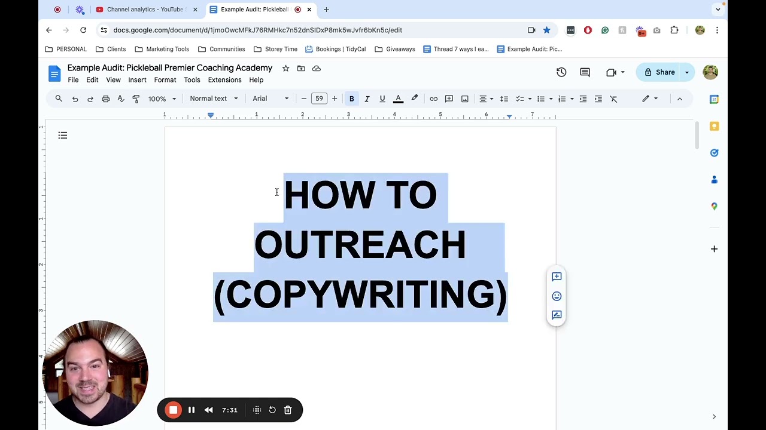This screenshot has height=430, width=766.
Task: Open the View menu
Action: coord(113,80)
